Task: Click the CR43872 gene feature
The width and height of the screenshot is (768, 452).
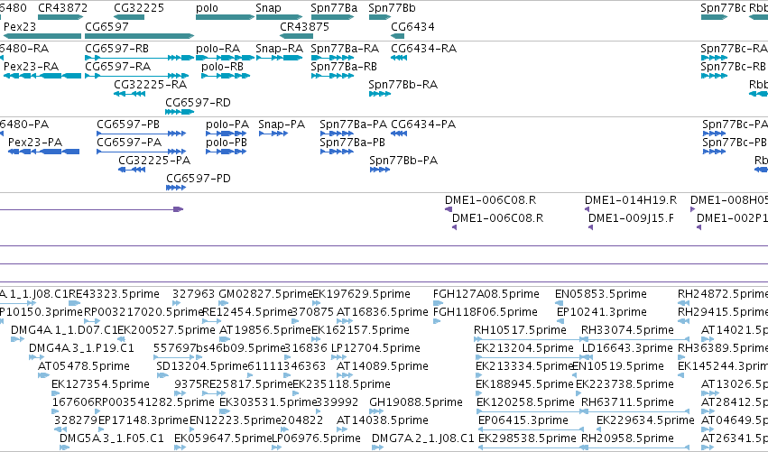Action: (60, 17)
